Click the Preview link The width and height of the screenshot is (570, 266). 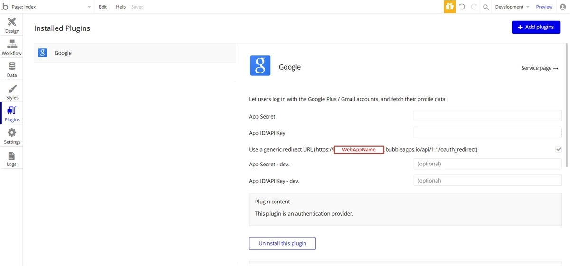544,7
